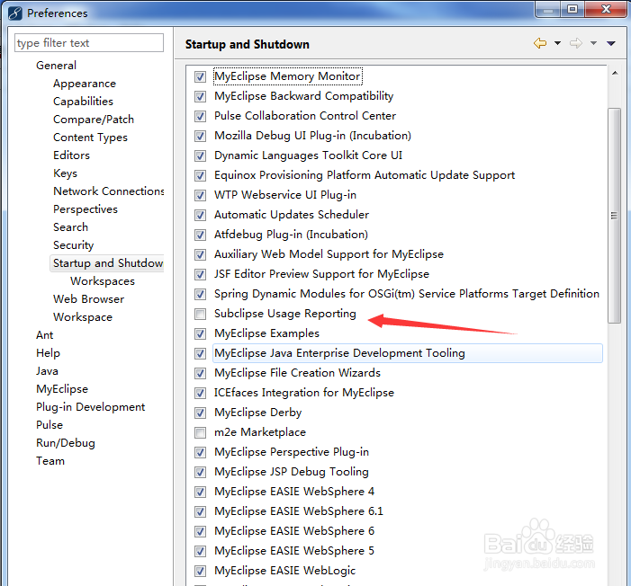631x586 pixels.
Task: Open Capabilities preferences page
Action: coord(83,102)
